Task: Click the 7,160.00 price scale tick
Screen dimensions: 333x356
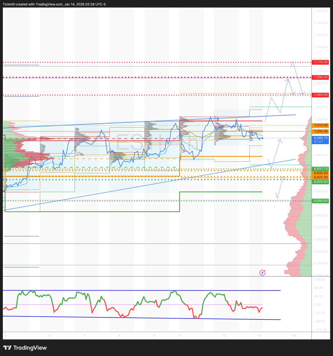Action: click(321, 35)
